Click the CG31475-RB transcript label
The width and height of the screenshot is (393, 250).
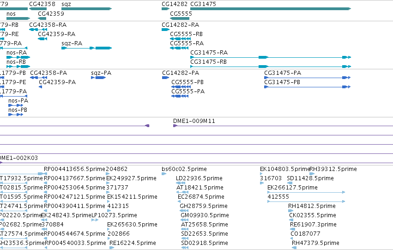[x=209, y=62]
